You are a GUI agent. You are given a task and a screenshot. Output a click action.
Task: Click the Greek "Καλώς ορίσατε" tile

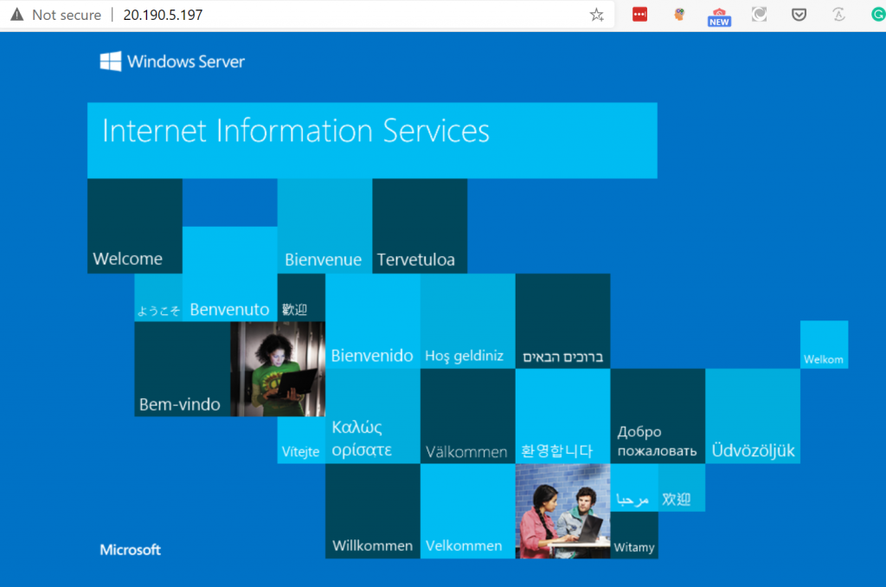373,416
